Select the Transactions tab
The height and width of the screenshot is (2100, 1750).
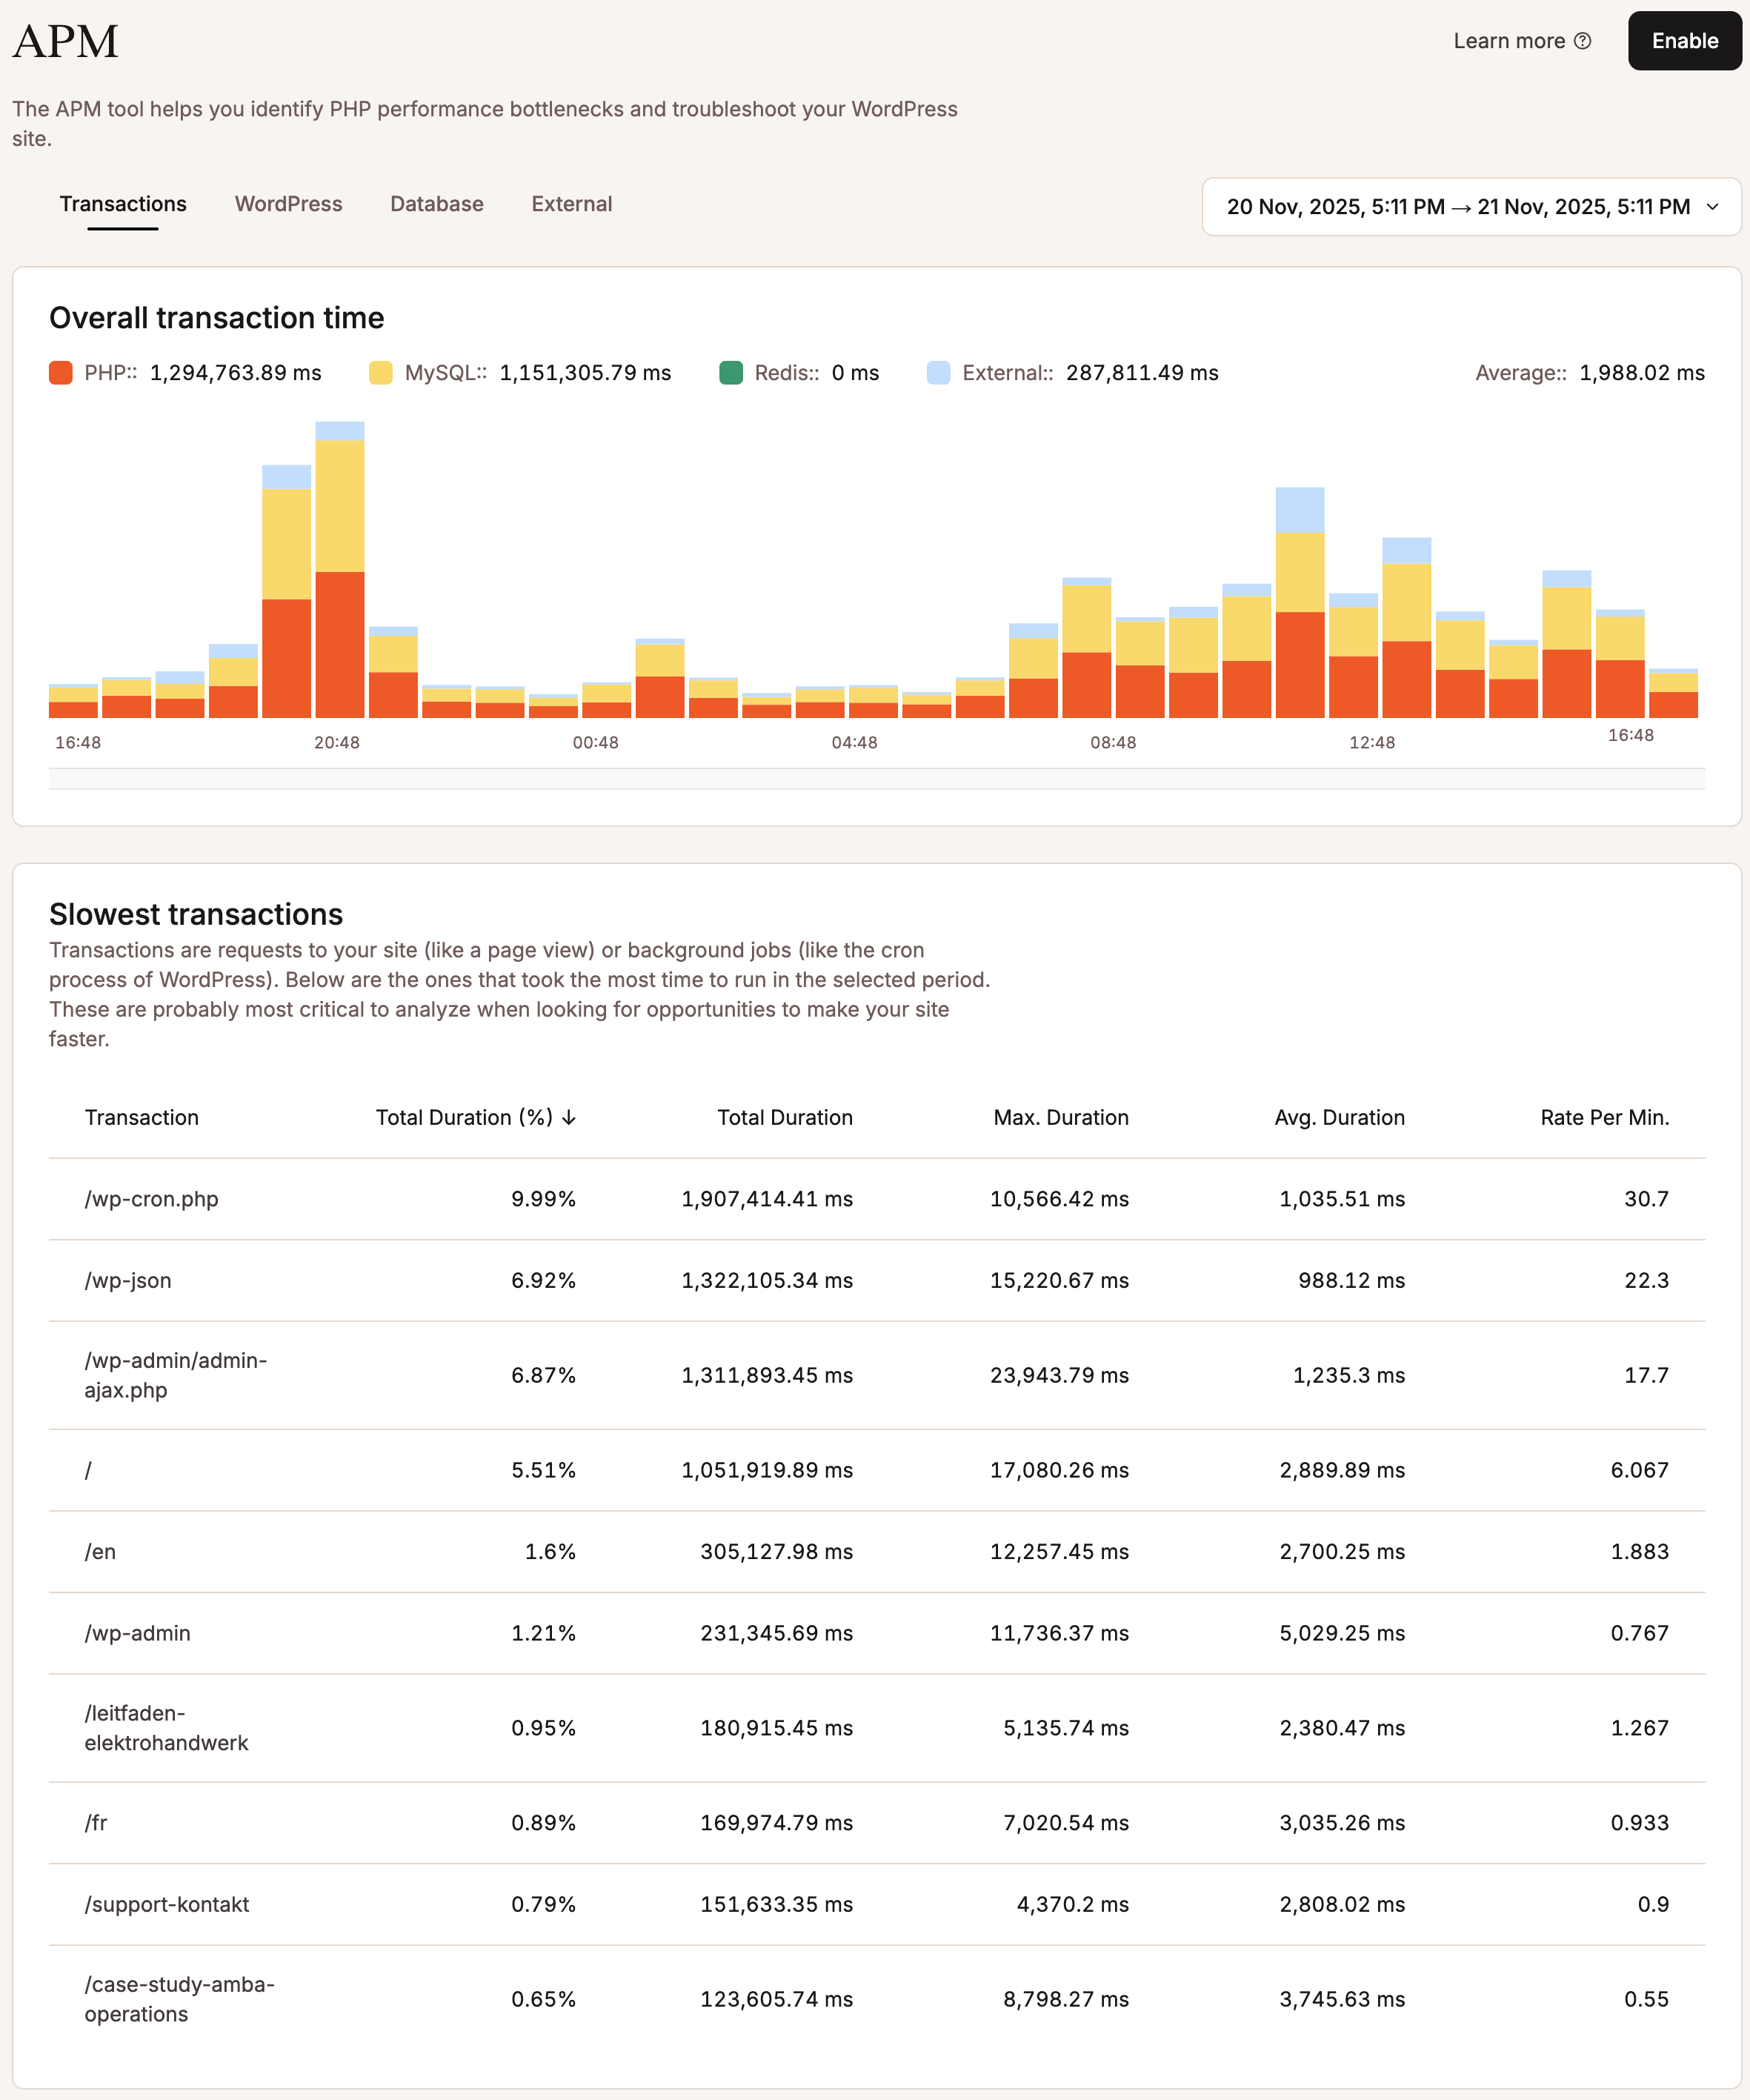pyautogui.click(x=123, y=204)
